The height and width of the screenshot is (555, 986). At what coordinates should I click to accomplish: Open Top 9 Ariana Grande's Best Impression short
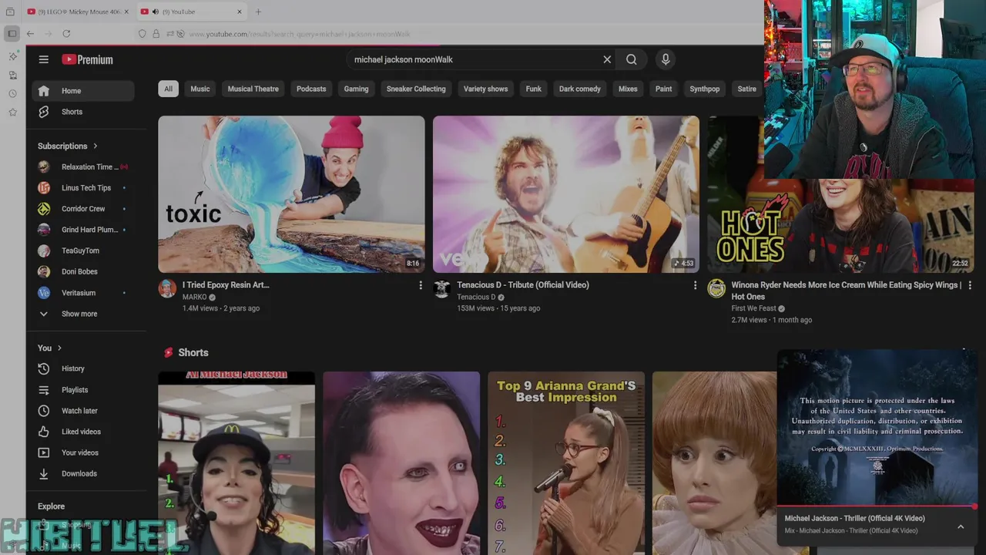click(x=566, y=463)
